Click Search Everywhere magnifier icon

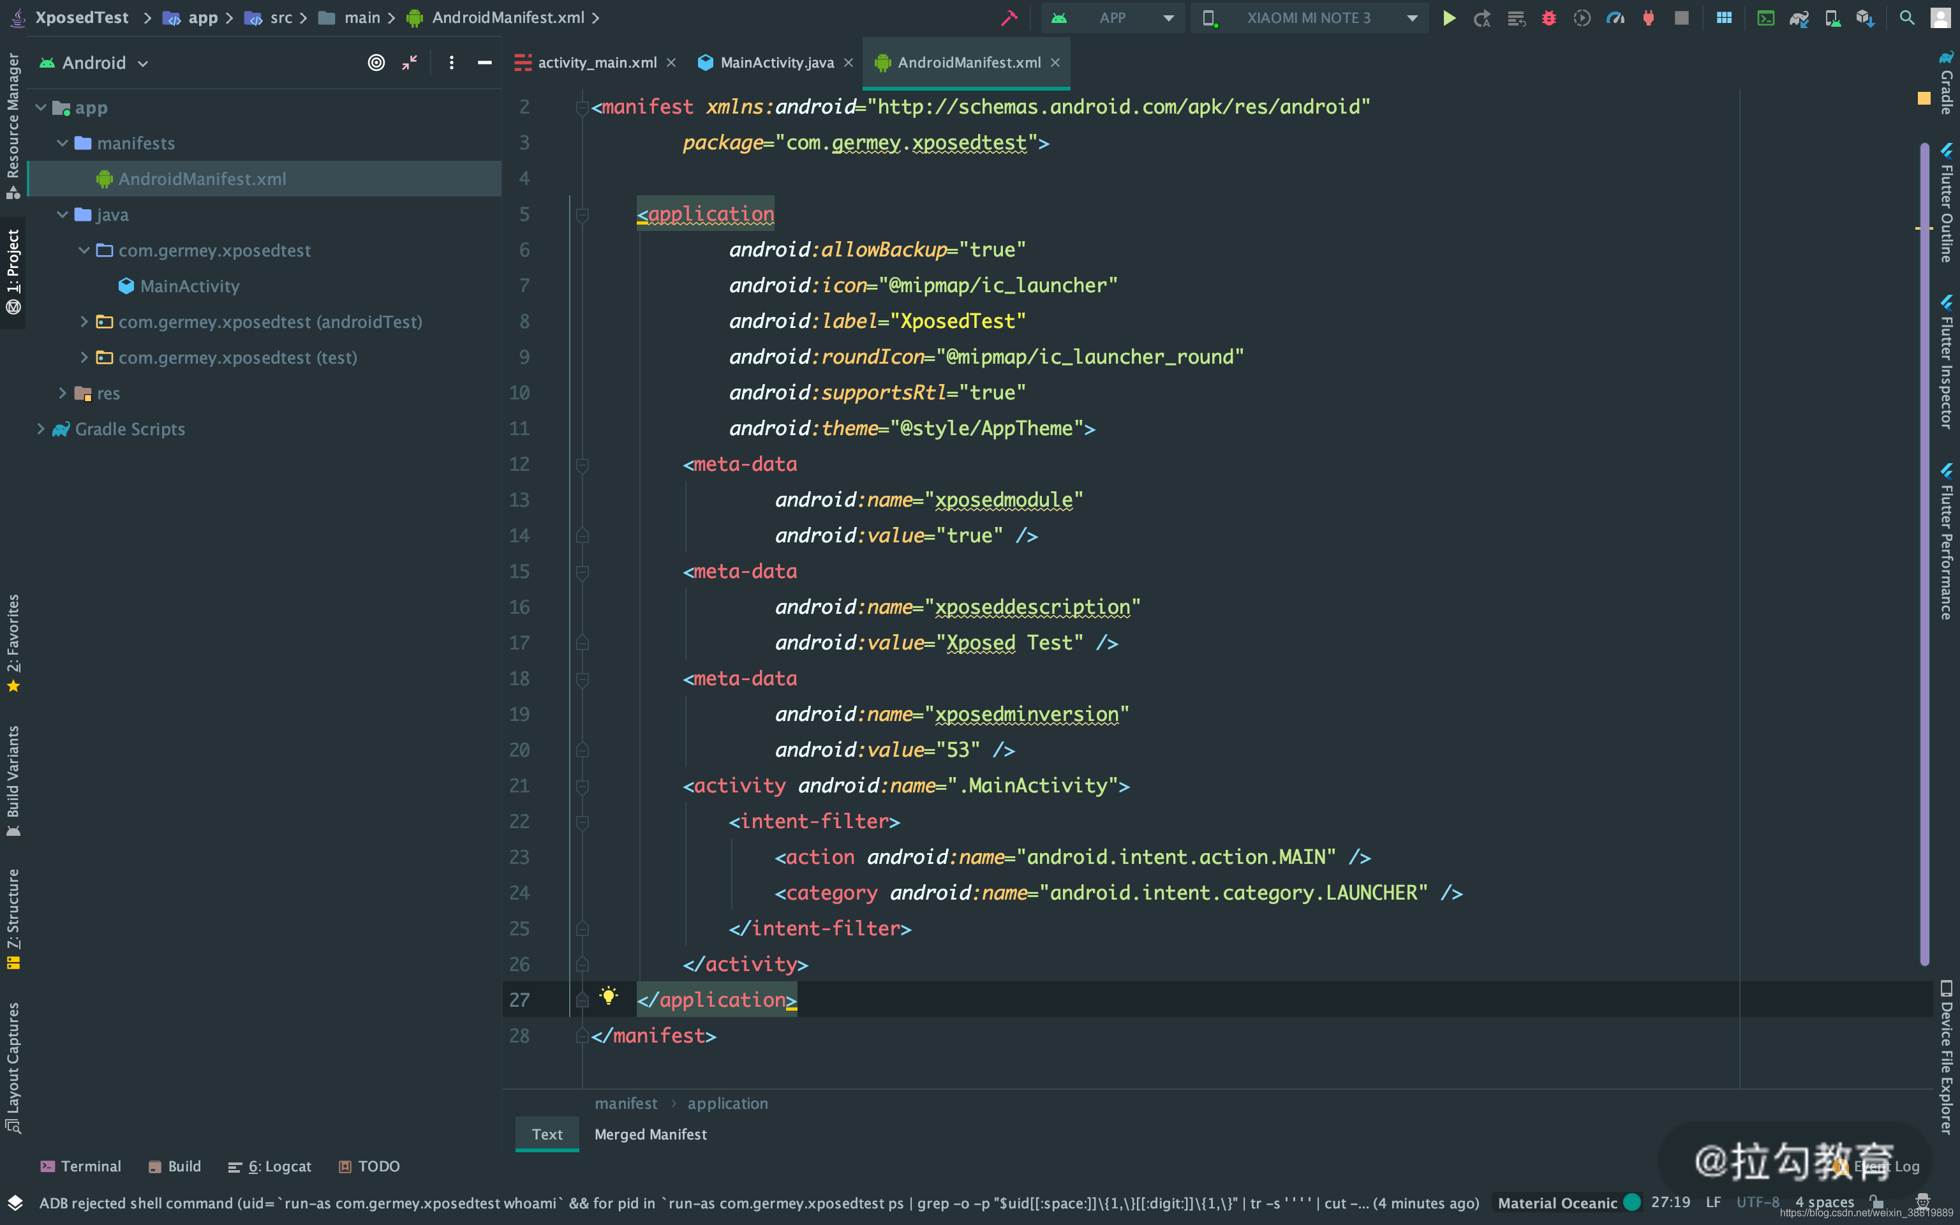coord(1906,18)
